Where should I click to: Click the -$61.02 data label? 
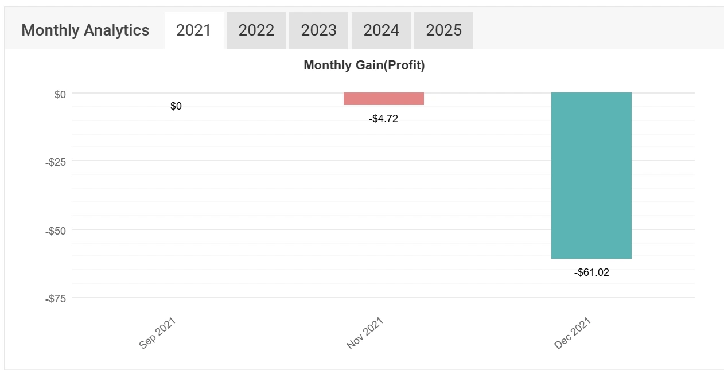[x=591, y=273]
